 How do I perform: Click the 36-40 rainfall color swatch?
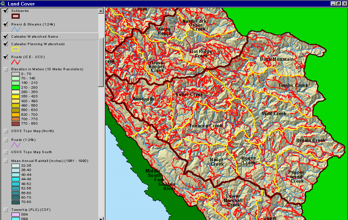coord(16,170)
